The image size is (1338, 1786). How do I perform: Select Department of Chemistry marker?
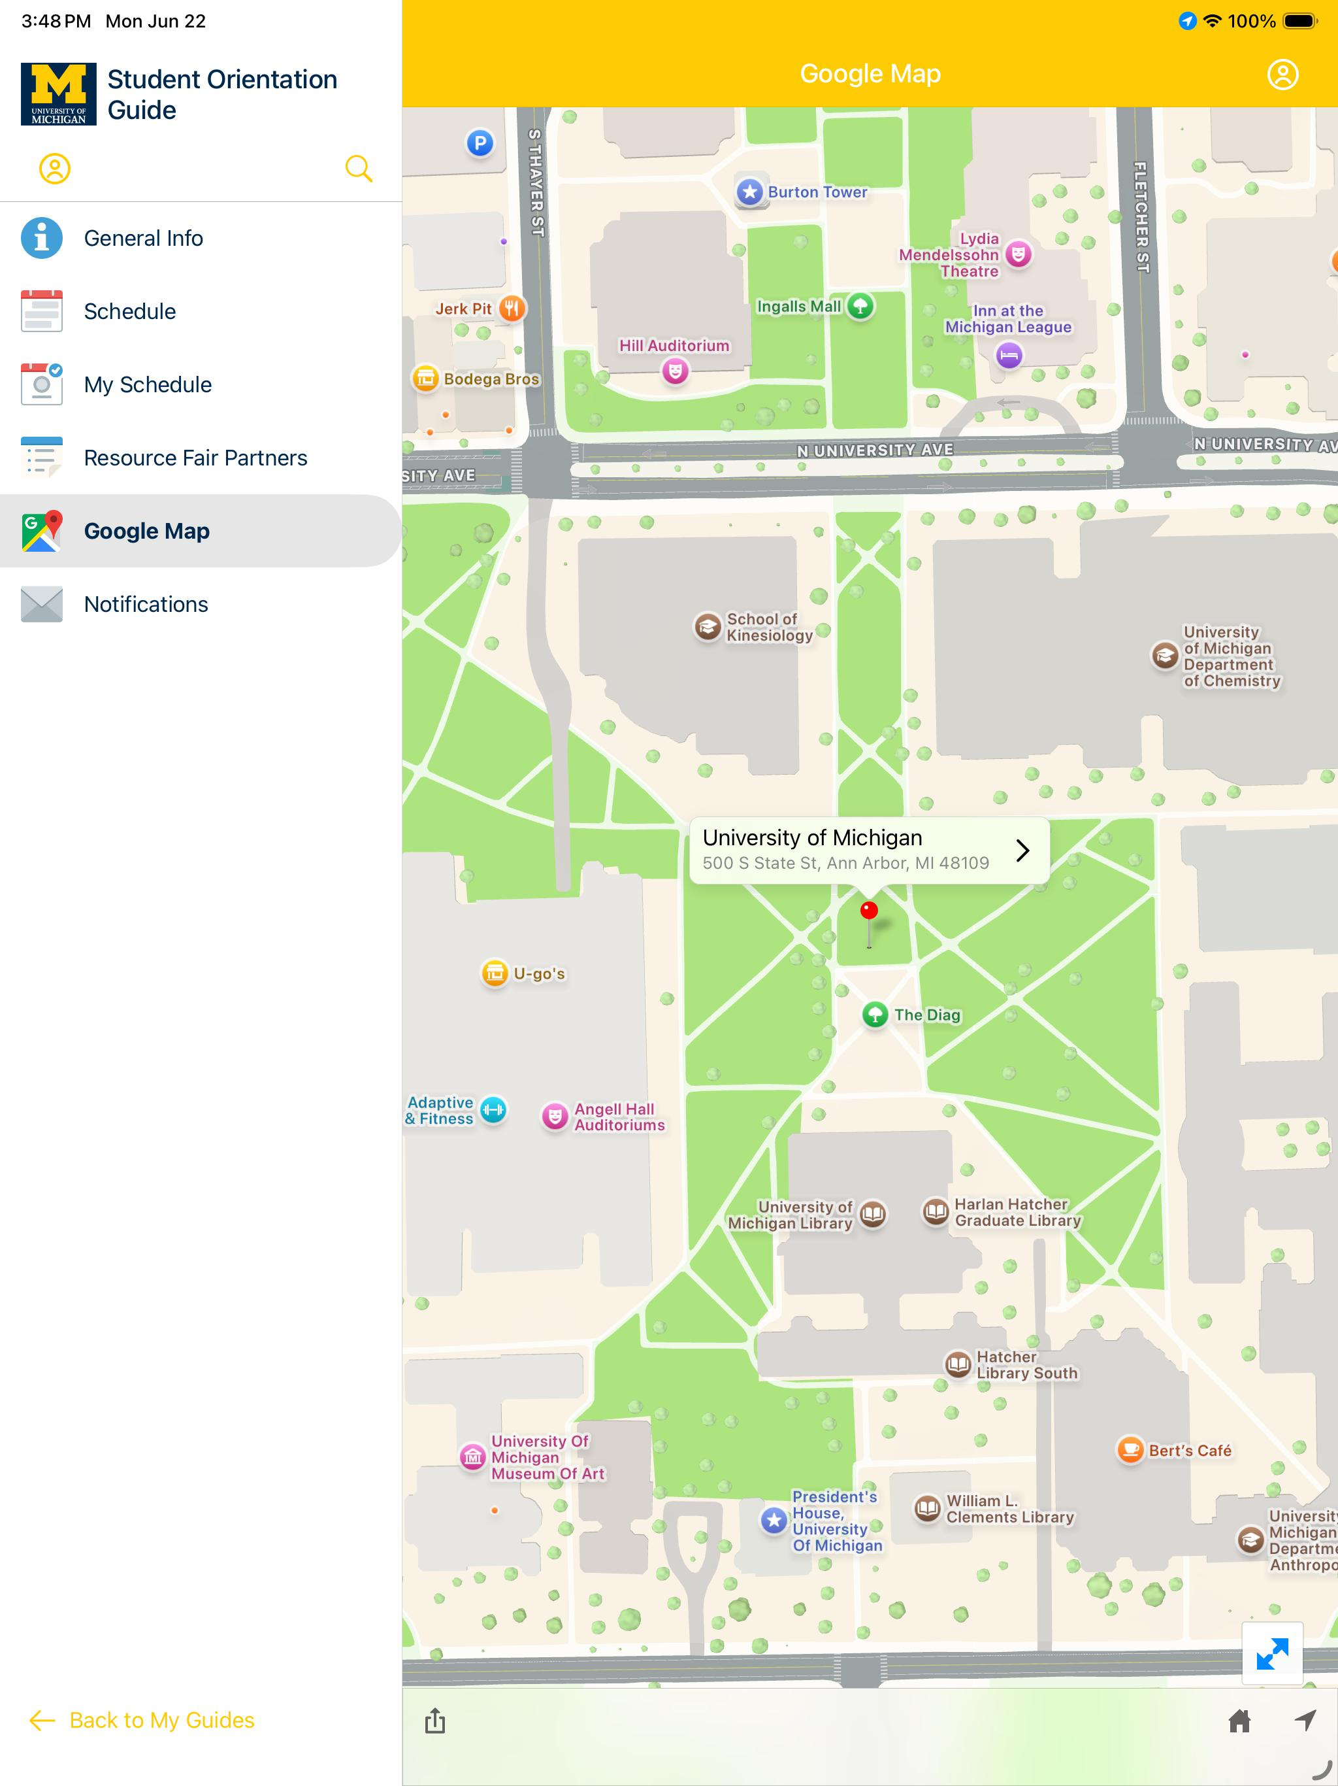[x=1164, y=656]
